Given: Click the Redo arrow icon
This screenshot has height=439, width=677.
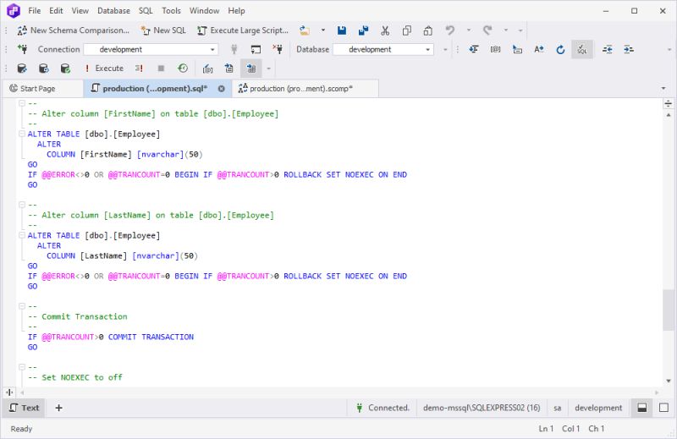Looking at the screenshot, I should (487, 30).
